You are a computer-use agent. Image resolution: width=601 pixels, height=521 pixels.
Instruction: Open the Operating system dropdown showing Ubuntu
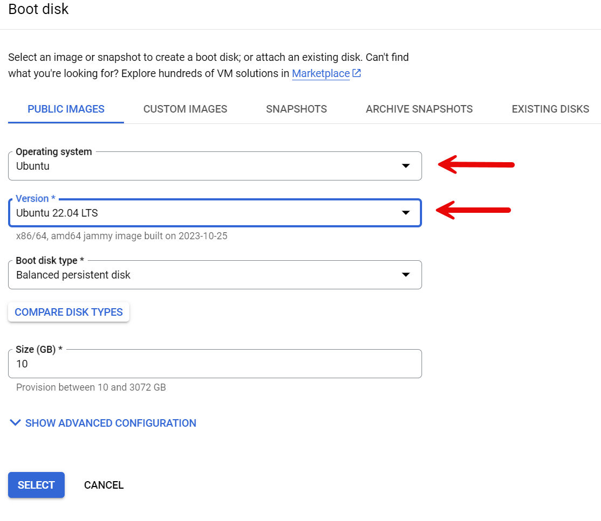pos(215,166)
